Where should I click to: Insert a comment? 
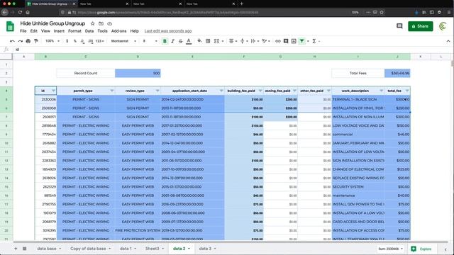(x=286, y=41)
